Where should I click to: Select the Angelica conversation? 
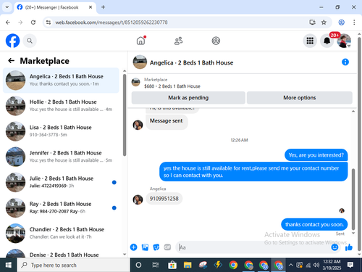click(61, 80)
